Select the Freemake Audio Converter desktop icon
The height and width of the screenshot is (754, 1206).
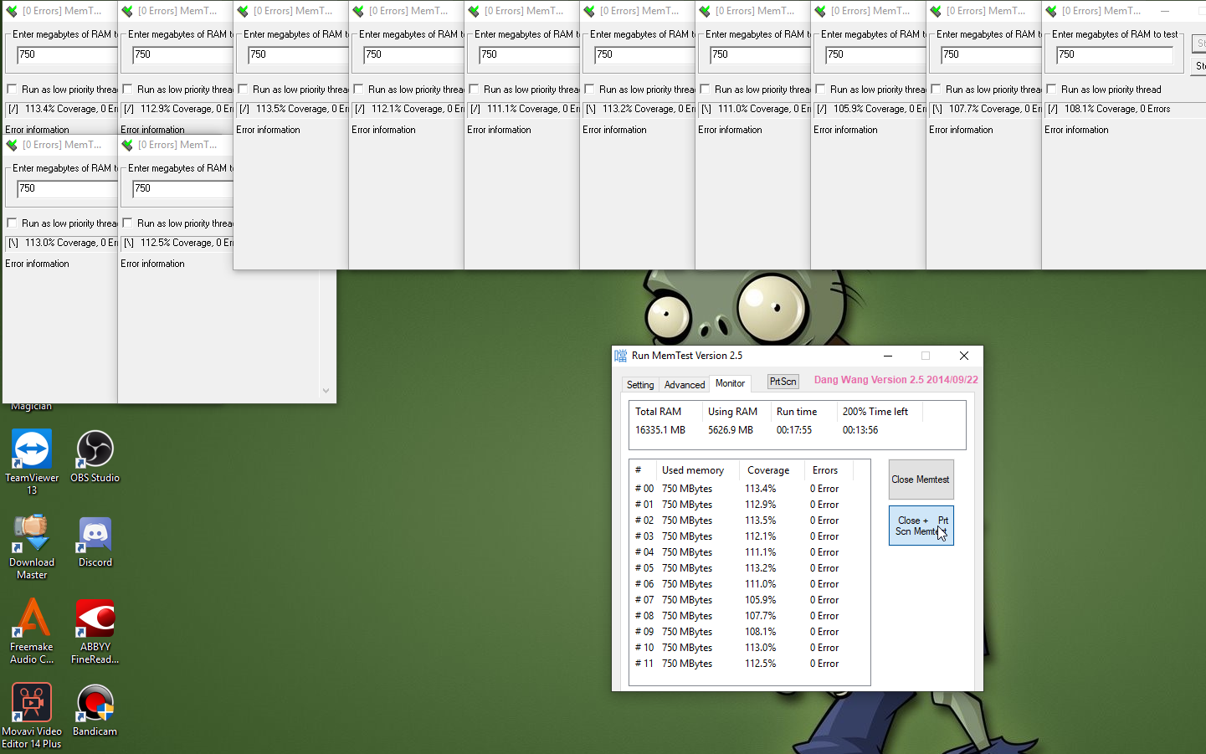point(32,631)
